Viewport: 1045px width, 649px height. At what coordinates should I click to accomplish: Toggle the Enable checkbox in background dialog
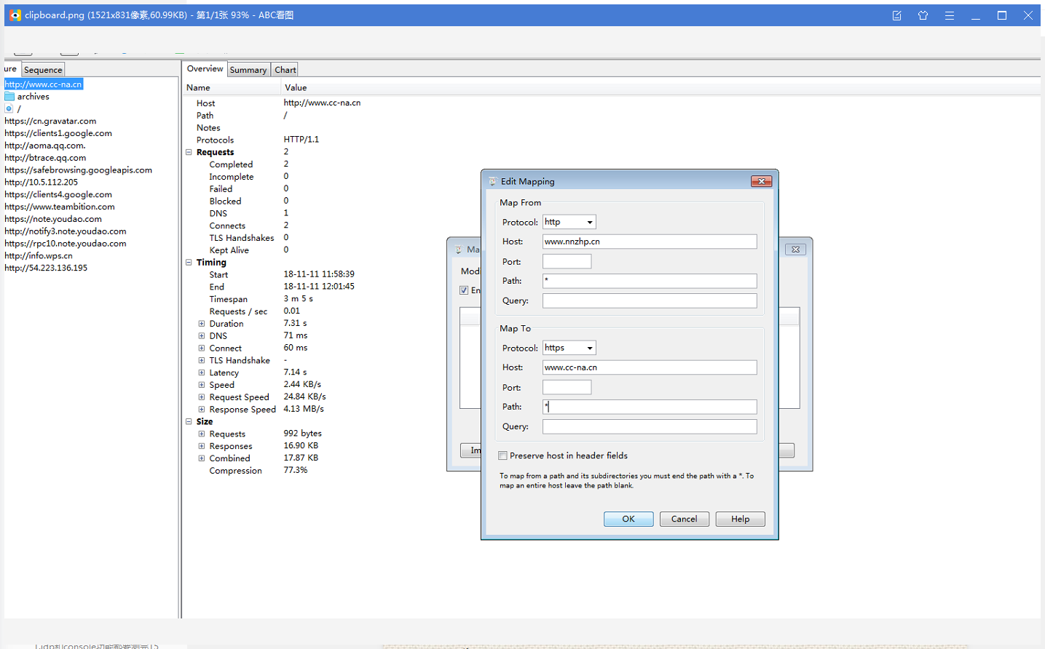[x=464, y=290]
